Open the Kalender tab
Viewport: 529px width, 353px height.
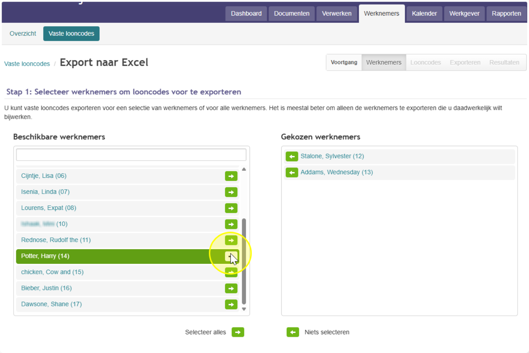(x=424, y=14)
